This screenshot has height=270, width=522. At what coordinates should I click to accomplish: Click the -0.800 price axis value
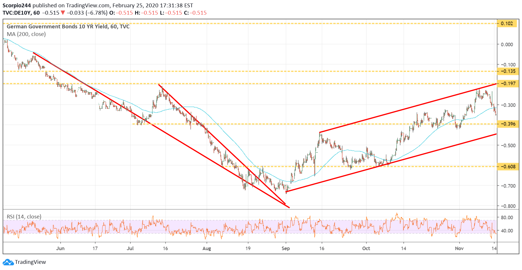pyautogui.click(x=508, y=206)
